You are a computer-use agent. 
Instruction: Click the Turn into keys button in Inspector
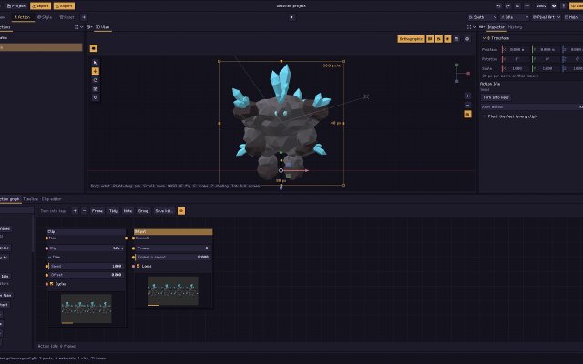[x=496, y=97]
